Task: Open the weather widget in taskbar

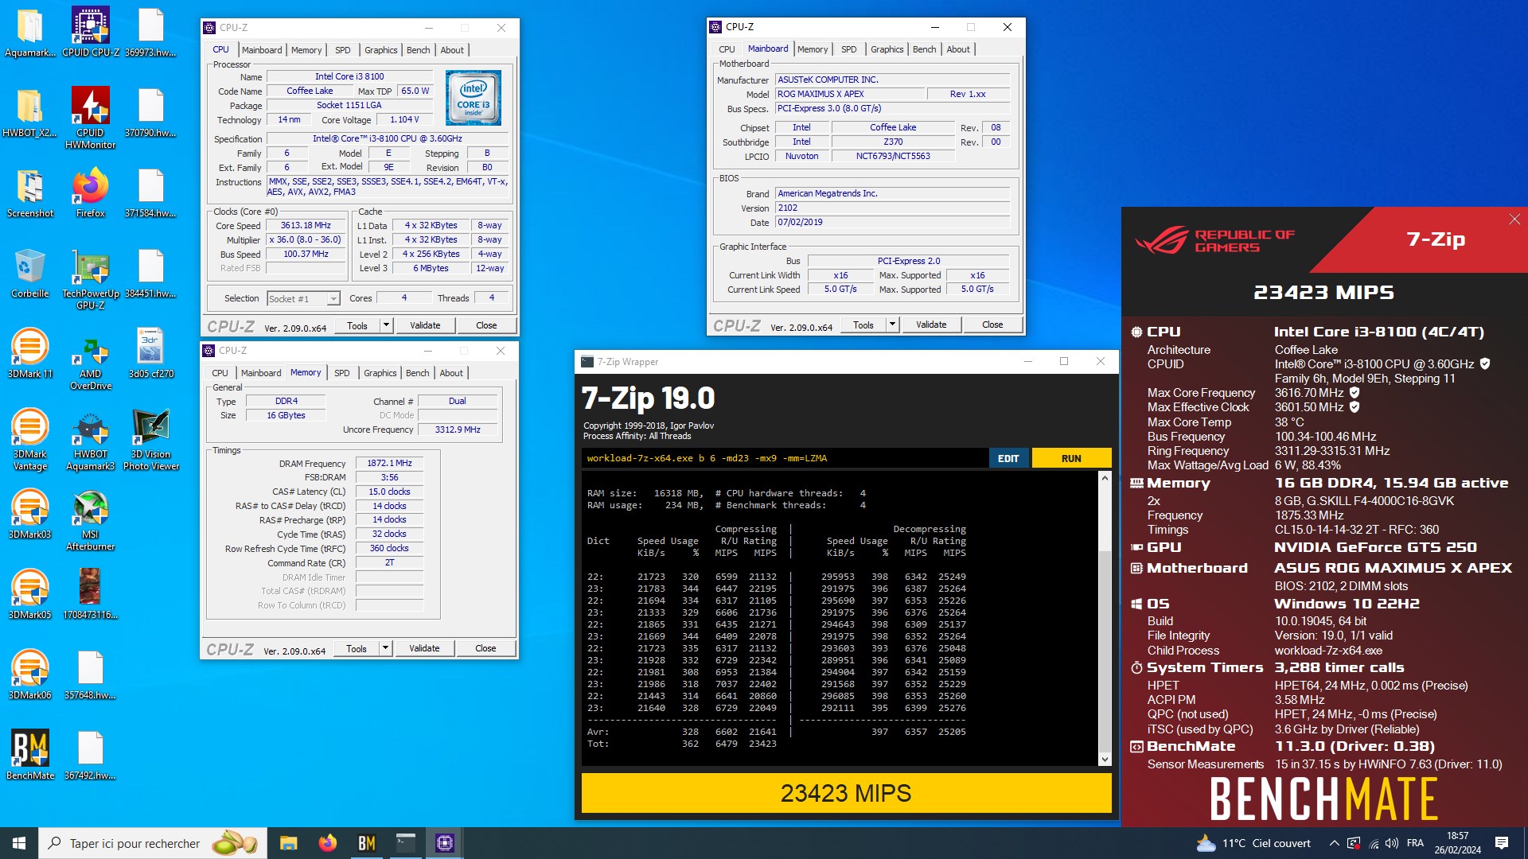Action: click(1253, 843)
